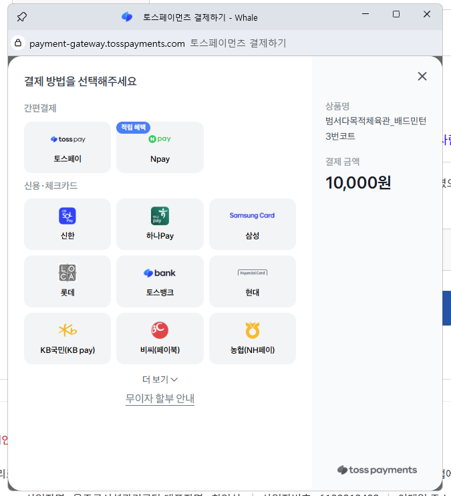This screenshot has height=496, width=451.
Task: Pick the 롯데 LOCA card
Action: (x=67, y=281)
